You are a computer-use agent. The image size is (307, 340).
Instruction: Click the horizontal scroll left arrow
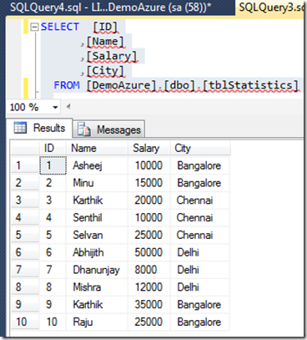coord(68,106)
